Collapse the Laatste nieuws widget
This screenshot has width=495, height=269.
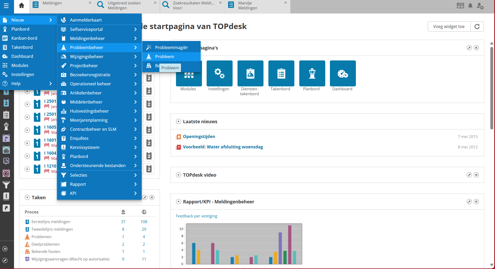(179, 121)
